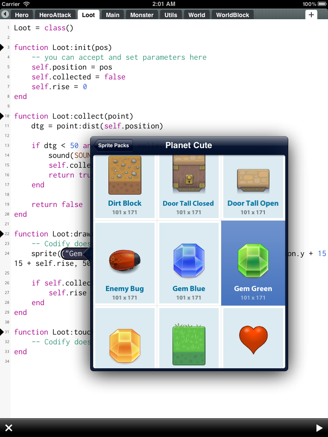Open the Loot tab
Image resolution: width=328 pixels, height=437 pixels.
point(88,15)
